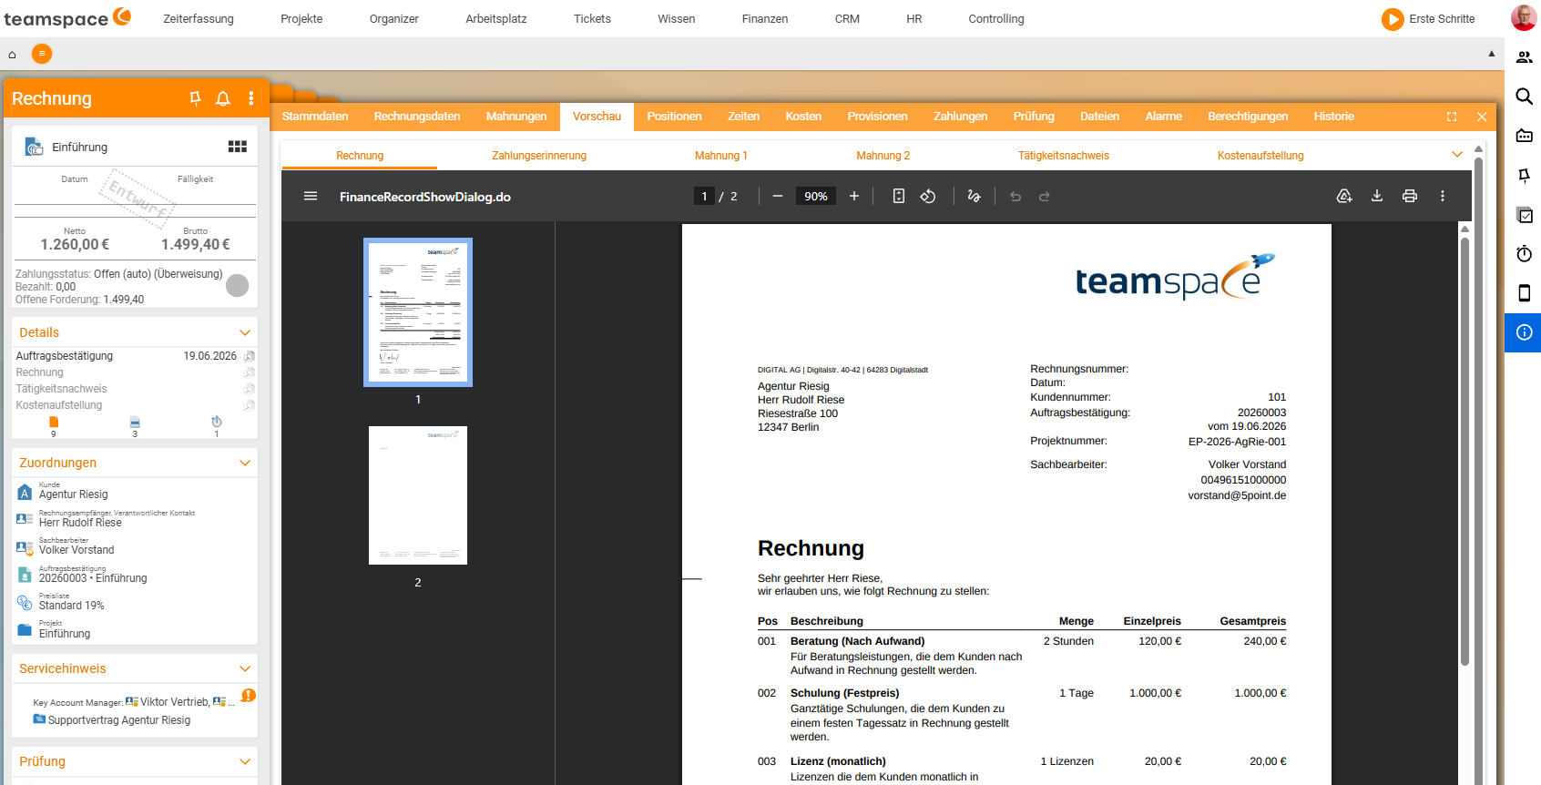Click the orange positions icon labeled 9
The width and height of the screenshot is (1541, 785).
pos(54,422)
